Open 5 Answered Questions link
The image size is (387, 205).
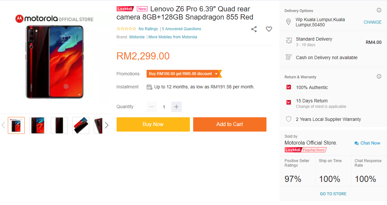[x=181, y=29]
